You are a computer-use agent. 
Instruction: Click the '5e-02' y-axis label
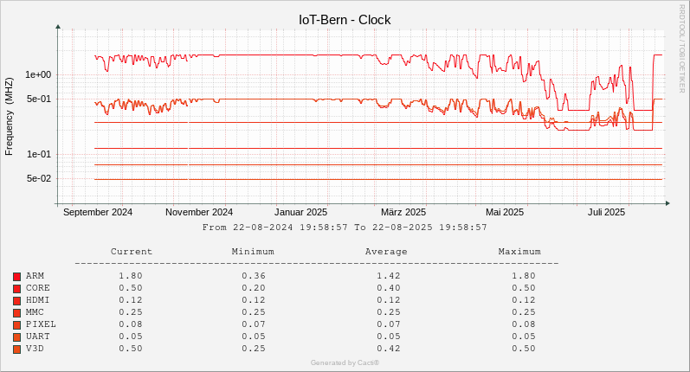(38, 178)
